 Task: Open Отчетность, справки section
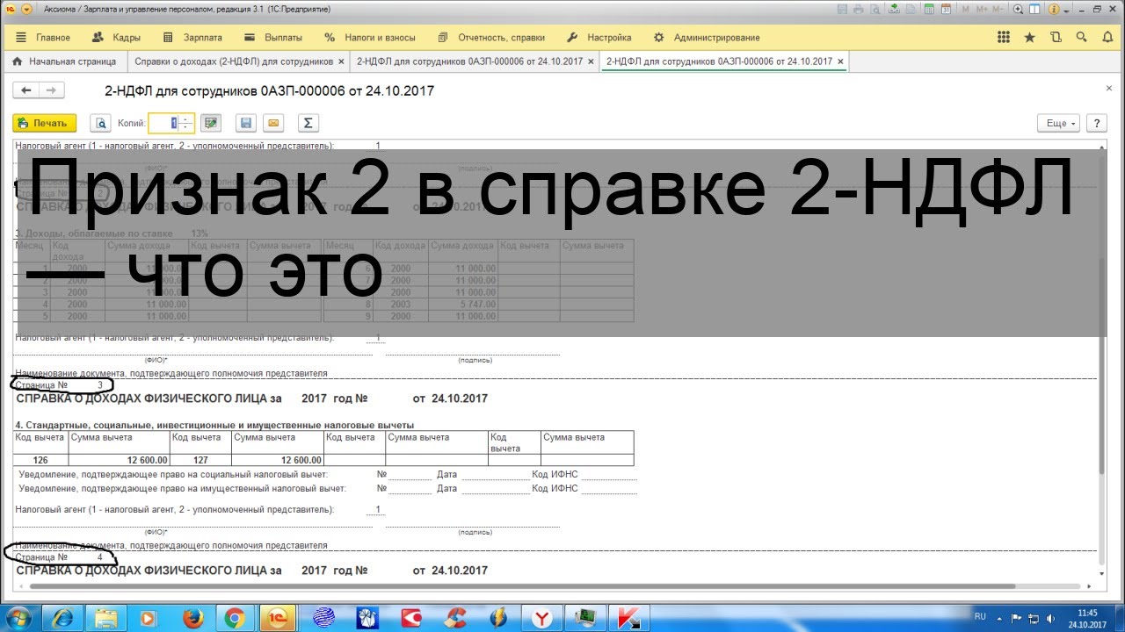tap(490, 38)
